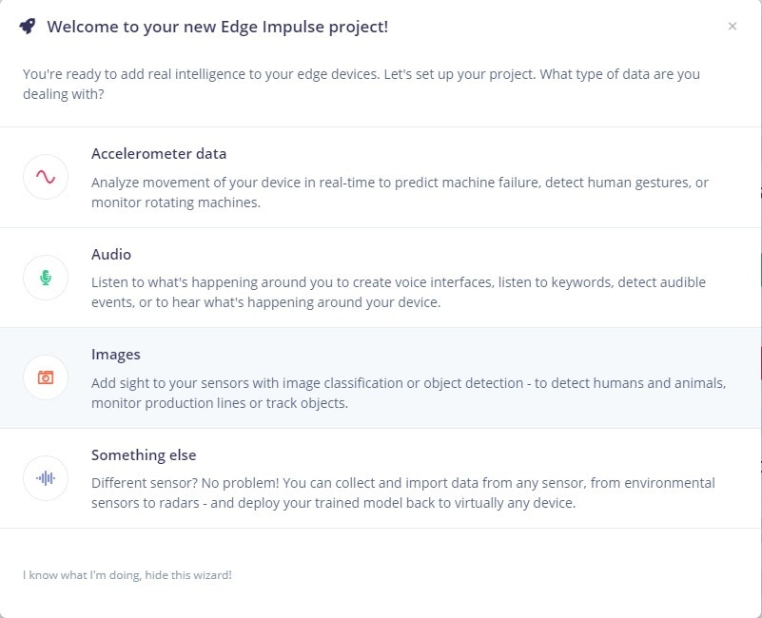Click the "Welcome to your new Edge Impulse project!" title

pos(217,27)
